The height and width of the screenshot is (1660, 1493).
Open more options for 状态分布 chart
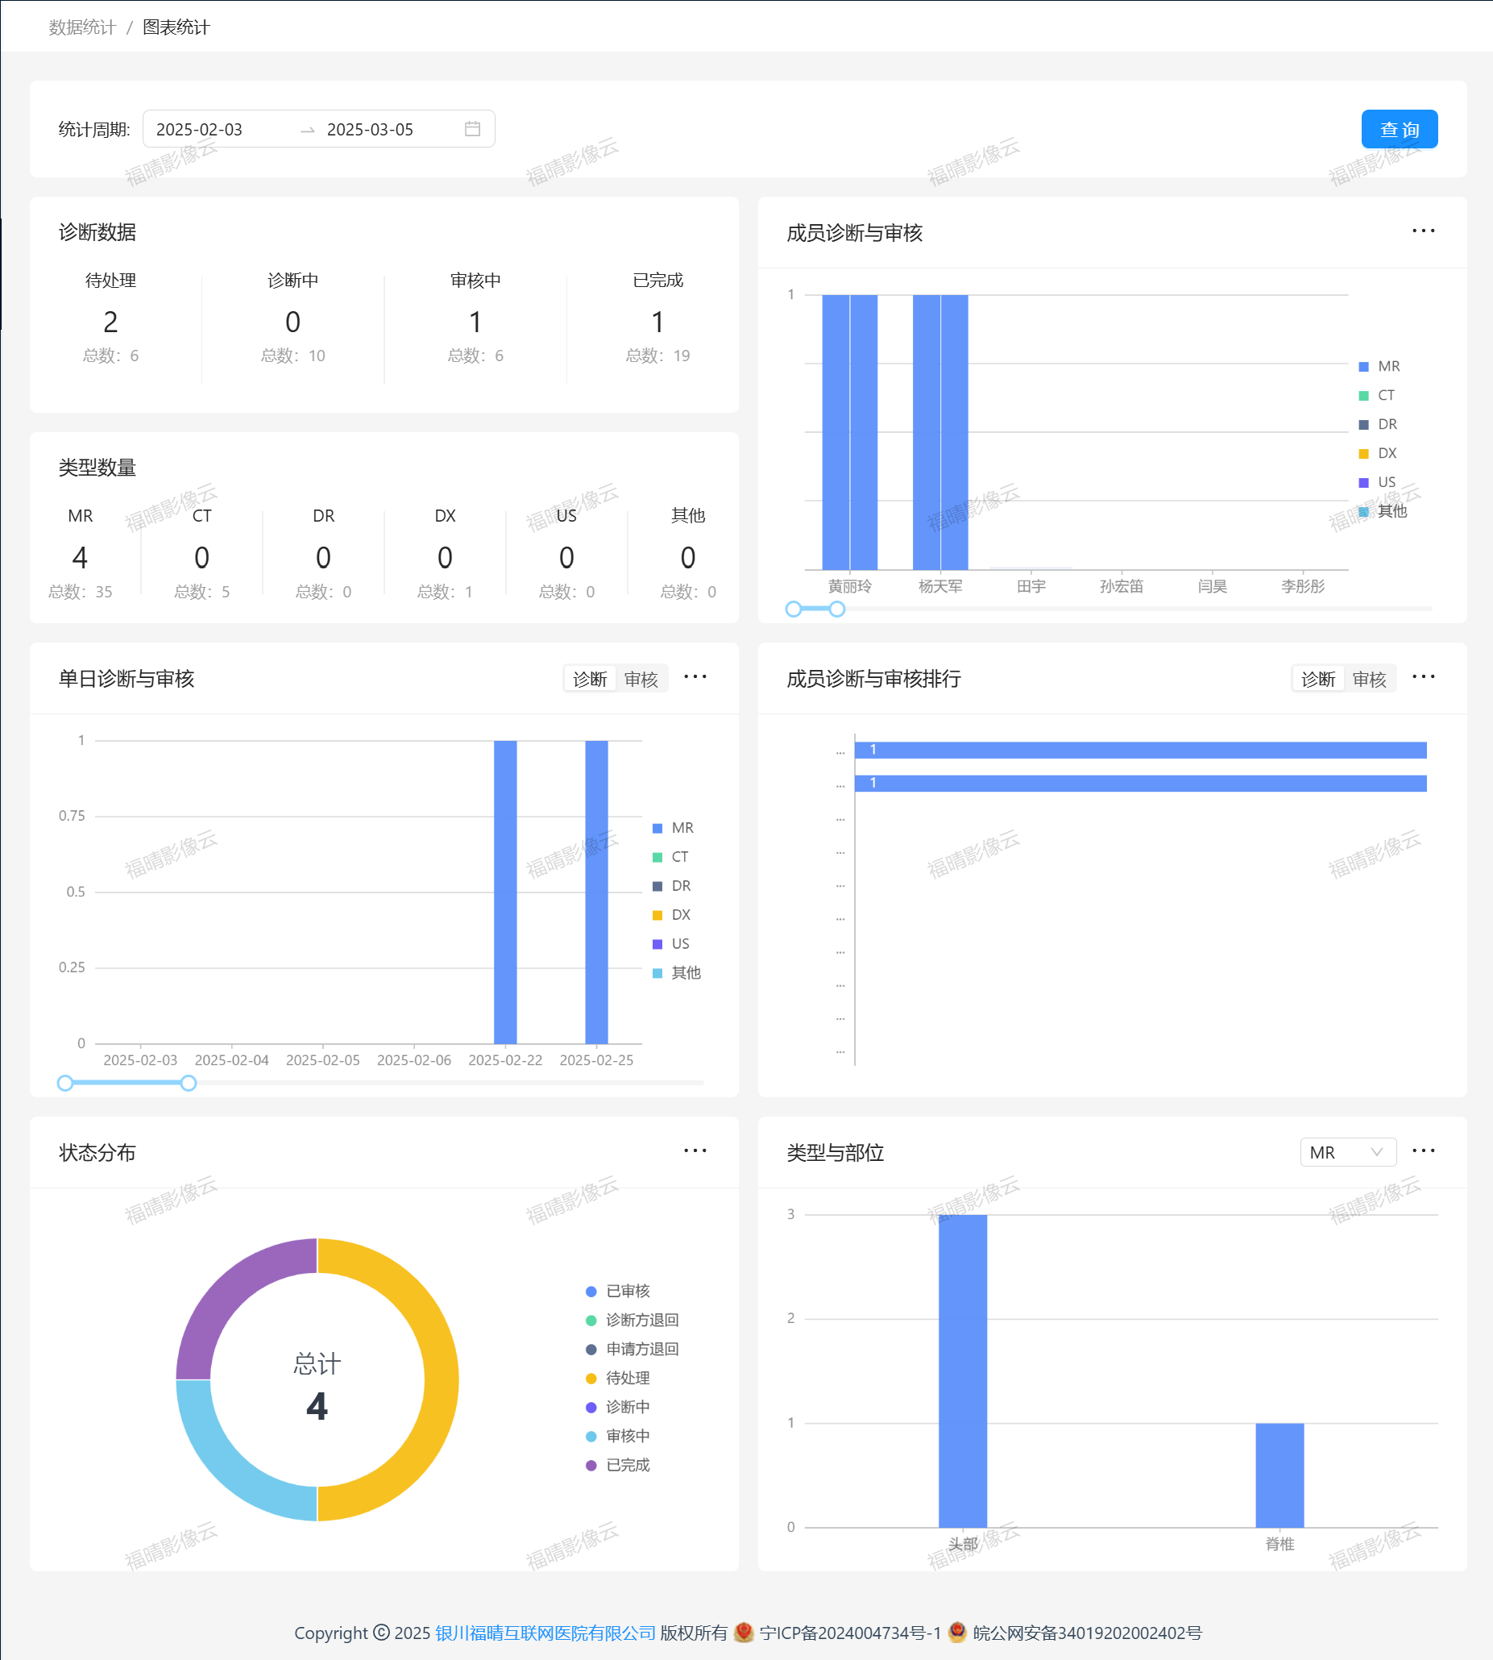click(695, 1151)
